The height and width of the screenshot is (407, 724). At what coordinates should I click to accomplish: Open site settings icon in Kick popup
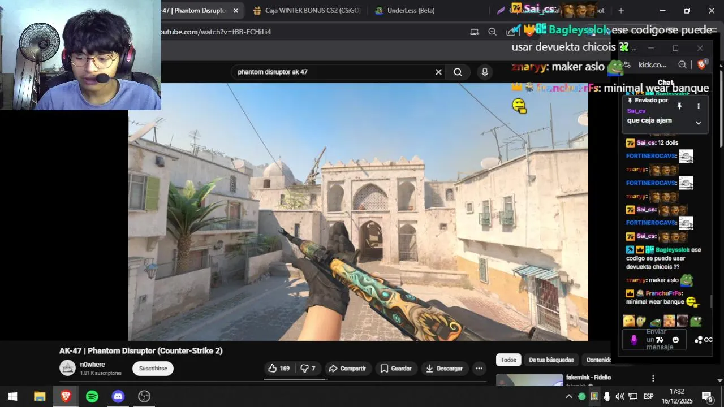627,65
